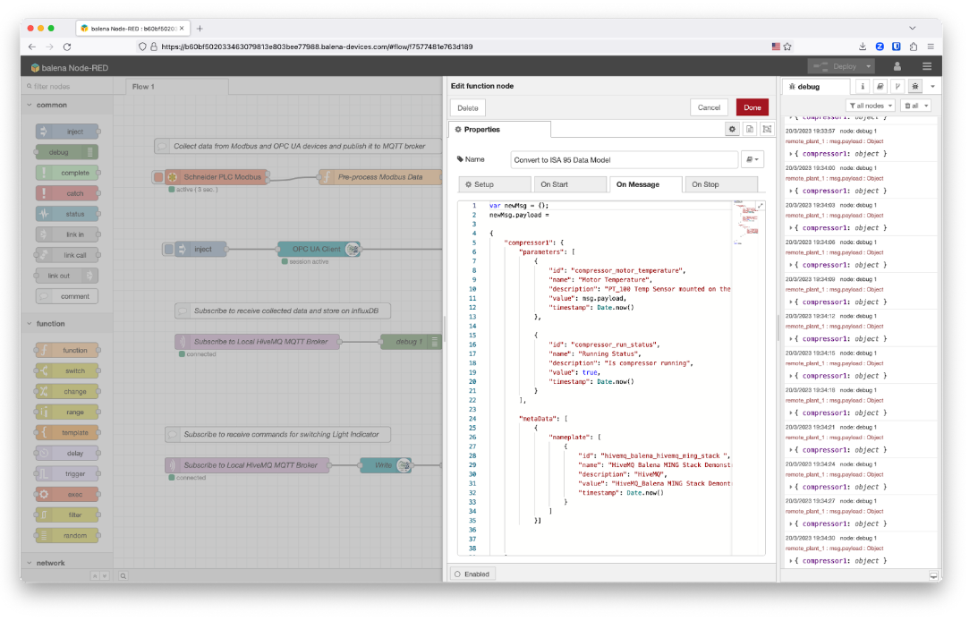Toggle the debug 1 node output button

(x=436, y=341)
